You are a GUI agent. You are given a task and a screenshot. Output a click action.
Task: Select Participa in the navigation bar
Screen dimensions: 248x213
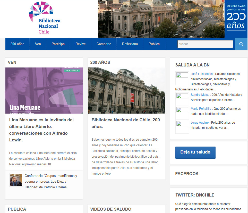pyautogui.click(x=58, y=44)
